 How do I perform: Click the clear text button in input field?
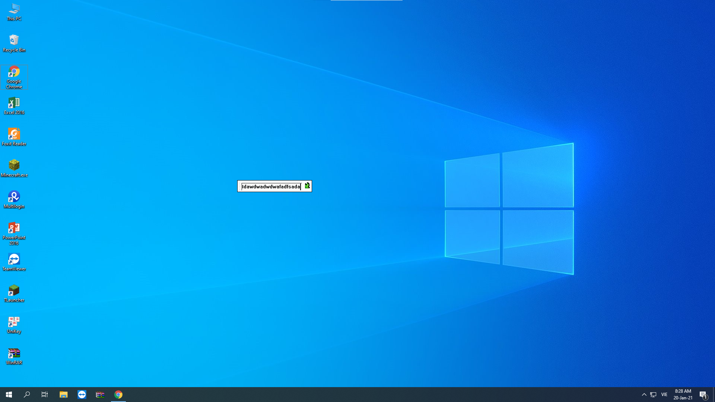(307, 186)
